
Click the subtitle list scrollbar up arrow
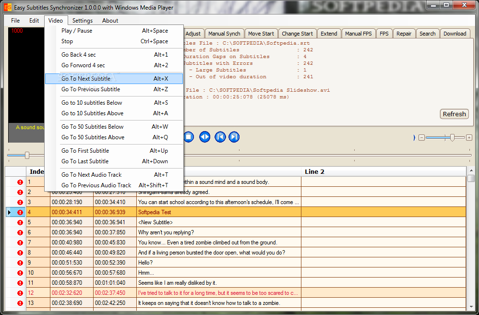click(x=471, y=170)
